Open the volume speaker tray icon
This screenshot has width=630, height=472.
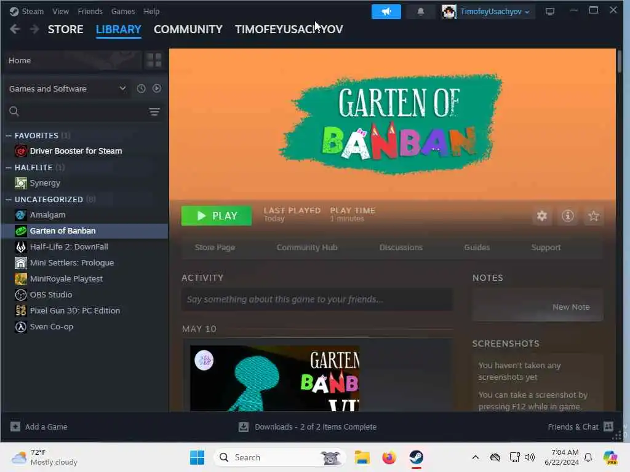coord(530,457)
